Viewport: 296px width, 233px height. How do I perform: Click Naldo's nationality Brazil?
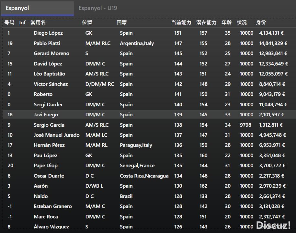click(x=126, y=196)
